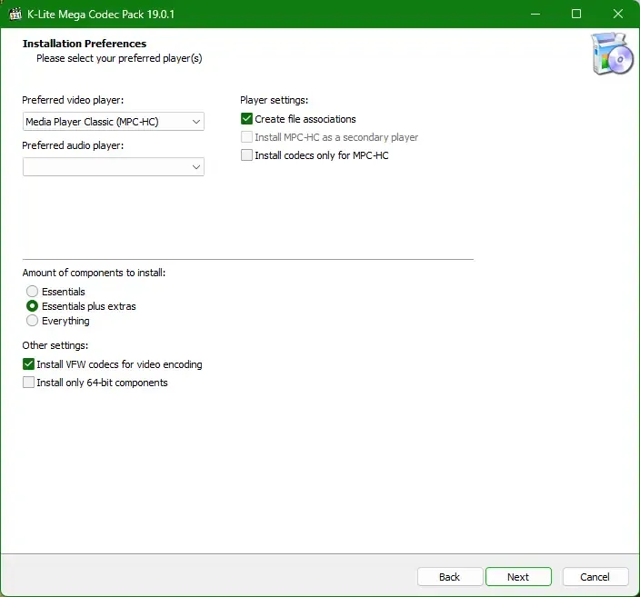Cancel the installation

595,577
